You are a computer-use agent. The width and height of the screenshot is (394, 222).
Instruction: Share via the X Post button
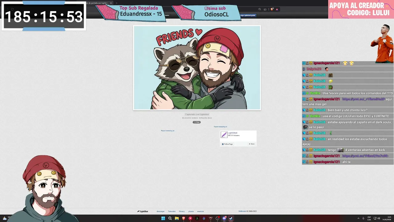(197, 122)
